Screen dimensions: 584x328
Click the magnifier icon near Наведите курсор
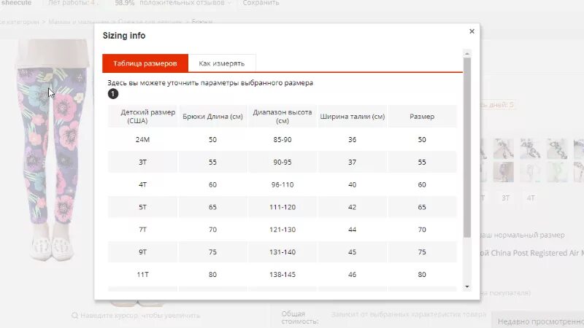75,316
